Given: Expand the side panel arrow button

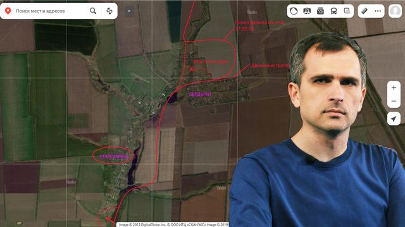Looking at the screenshot, I should click(129, 11).
